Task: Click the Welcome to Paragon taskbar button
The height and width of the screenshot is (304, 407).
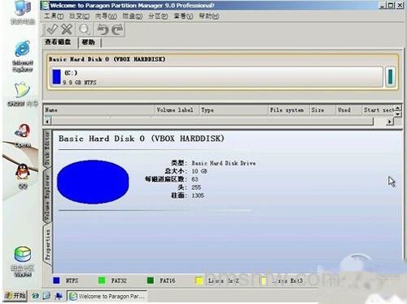Action: pyautogui.click(x=107, y=296)
